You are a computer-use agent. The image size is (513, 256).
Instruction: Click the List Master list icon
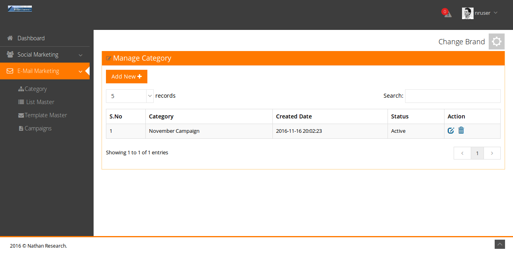(x=21, y=102)
